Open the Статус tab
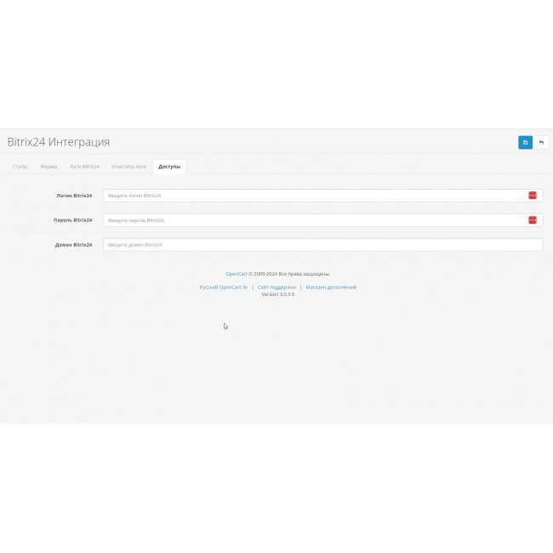The width and height of the screenshot is (553, 553). tap(20, 167)
